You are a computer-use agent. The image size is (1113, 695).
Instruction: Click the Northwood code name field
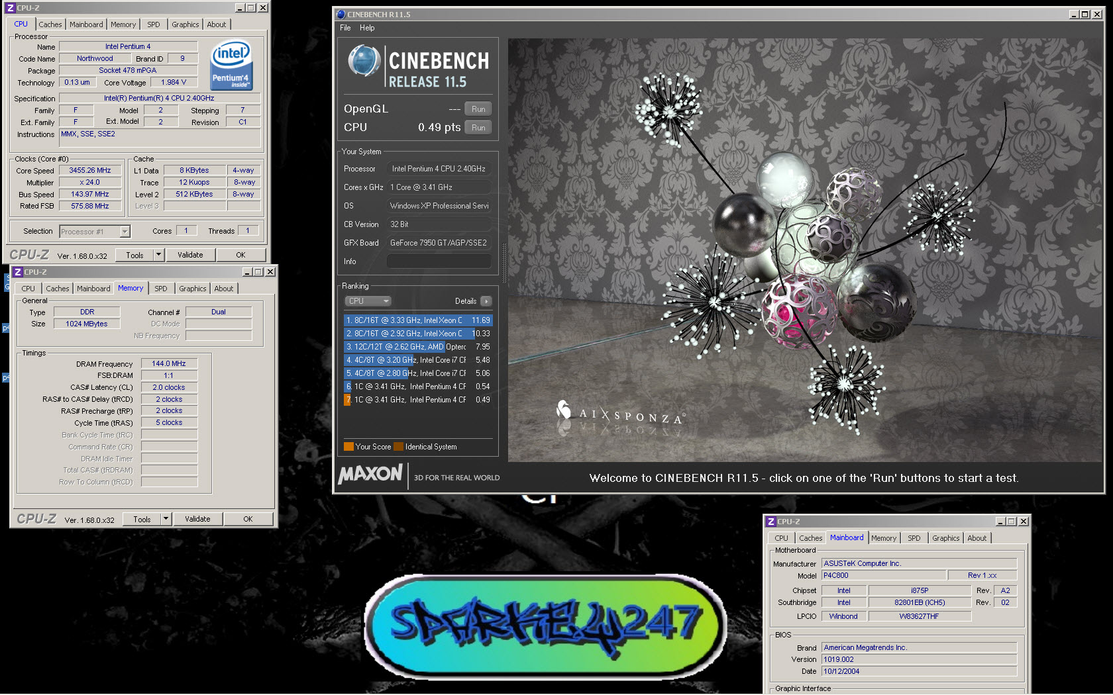[x=95, y=58]
